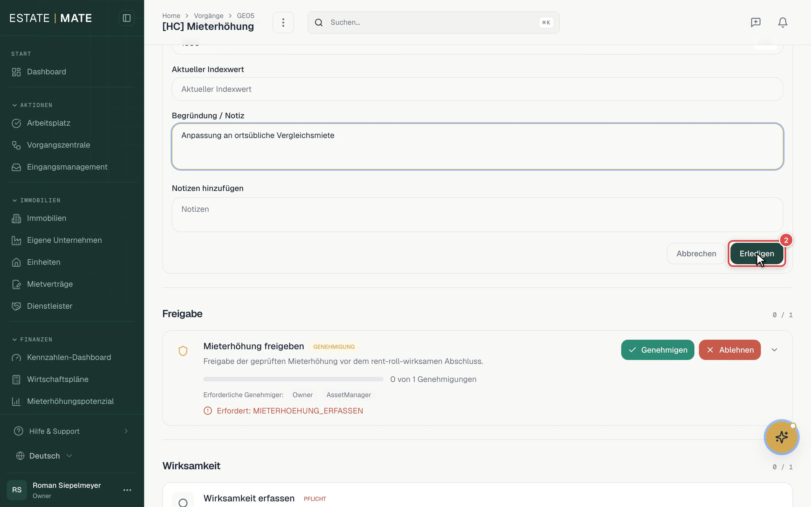
Task: Click the Notizen textarea
Action: pyautogui.click(x=477, y=215)
